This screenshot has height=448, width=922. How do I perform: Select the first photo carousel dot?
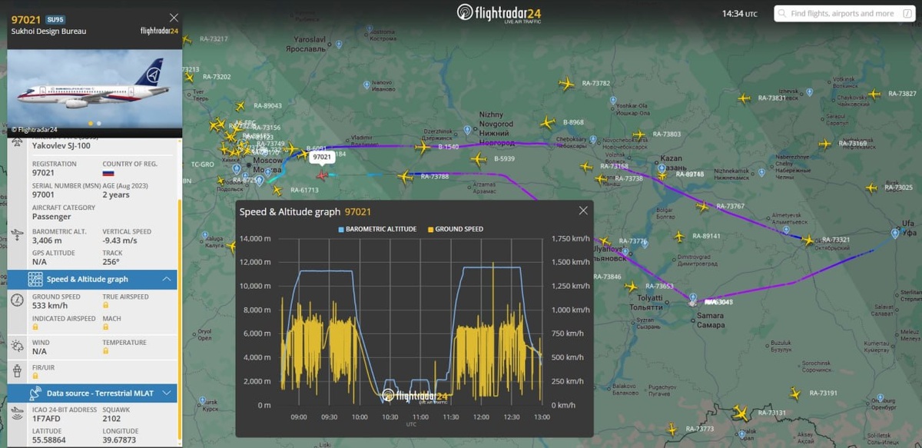(x=91, y=123)
